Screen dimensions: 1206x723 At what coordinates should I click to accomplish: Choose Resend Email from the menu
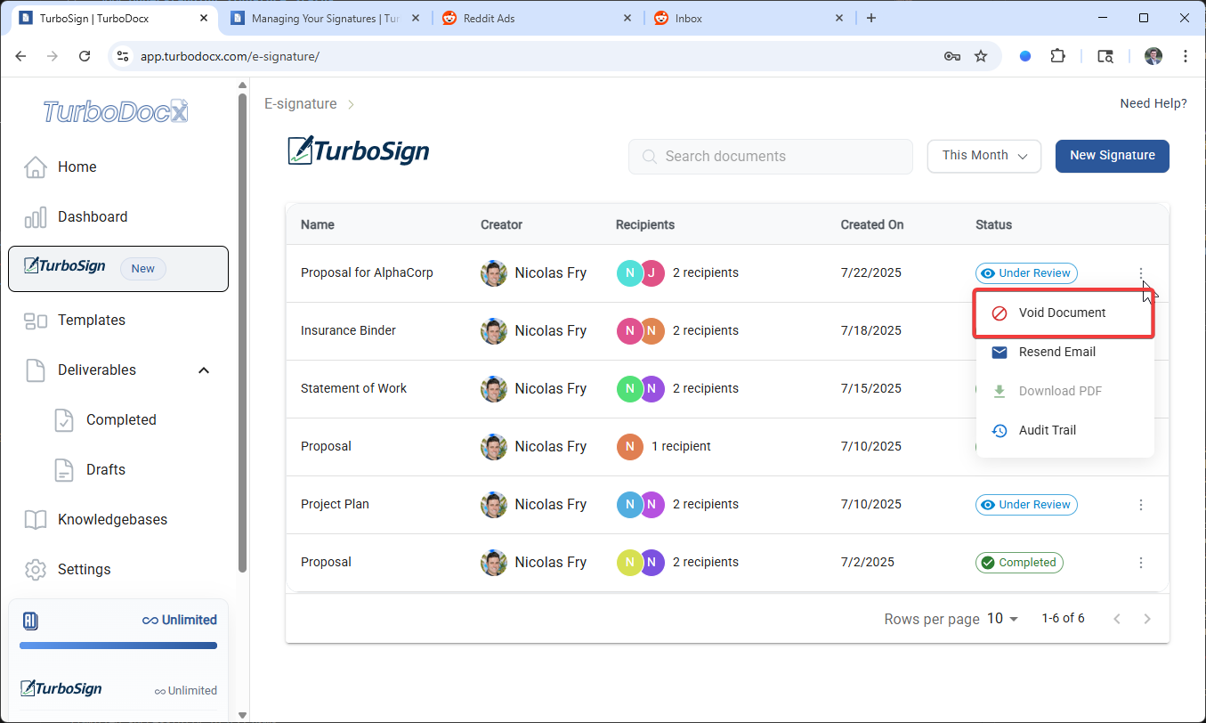coord(1064,352)
